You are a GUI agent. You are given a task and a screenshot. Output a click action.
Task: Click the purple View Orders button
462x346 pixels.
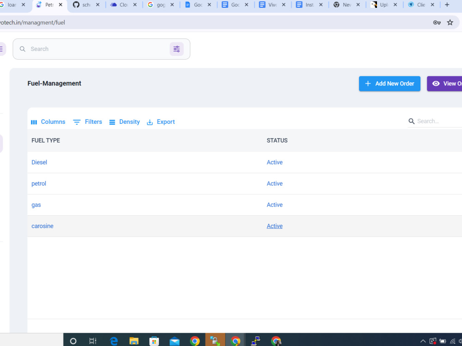point(444,84)
